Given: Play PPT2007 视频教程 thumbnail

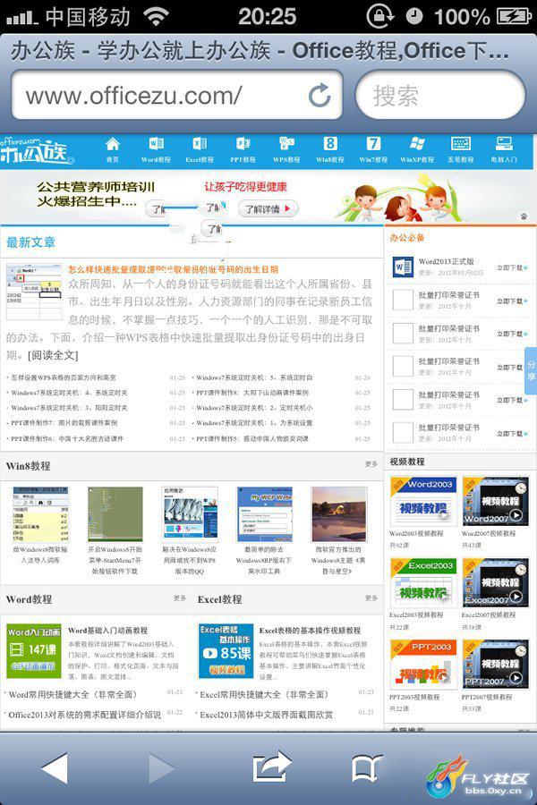Looking at the screenshot, I should click(495, 664).
